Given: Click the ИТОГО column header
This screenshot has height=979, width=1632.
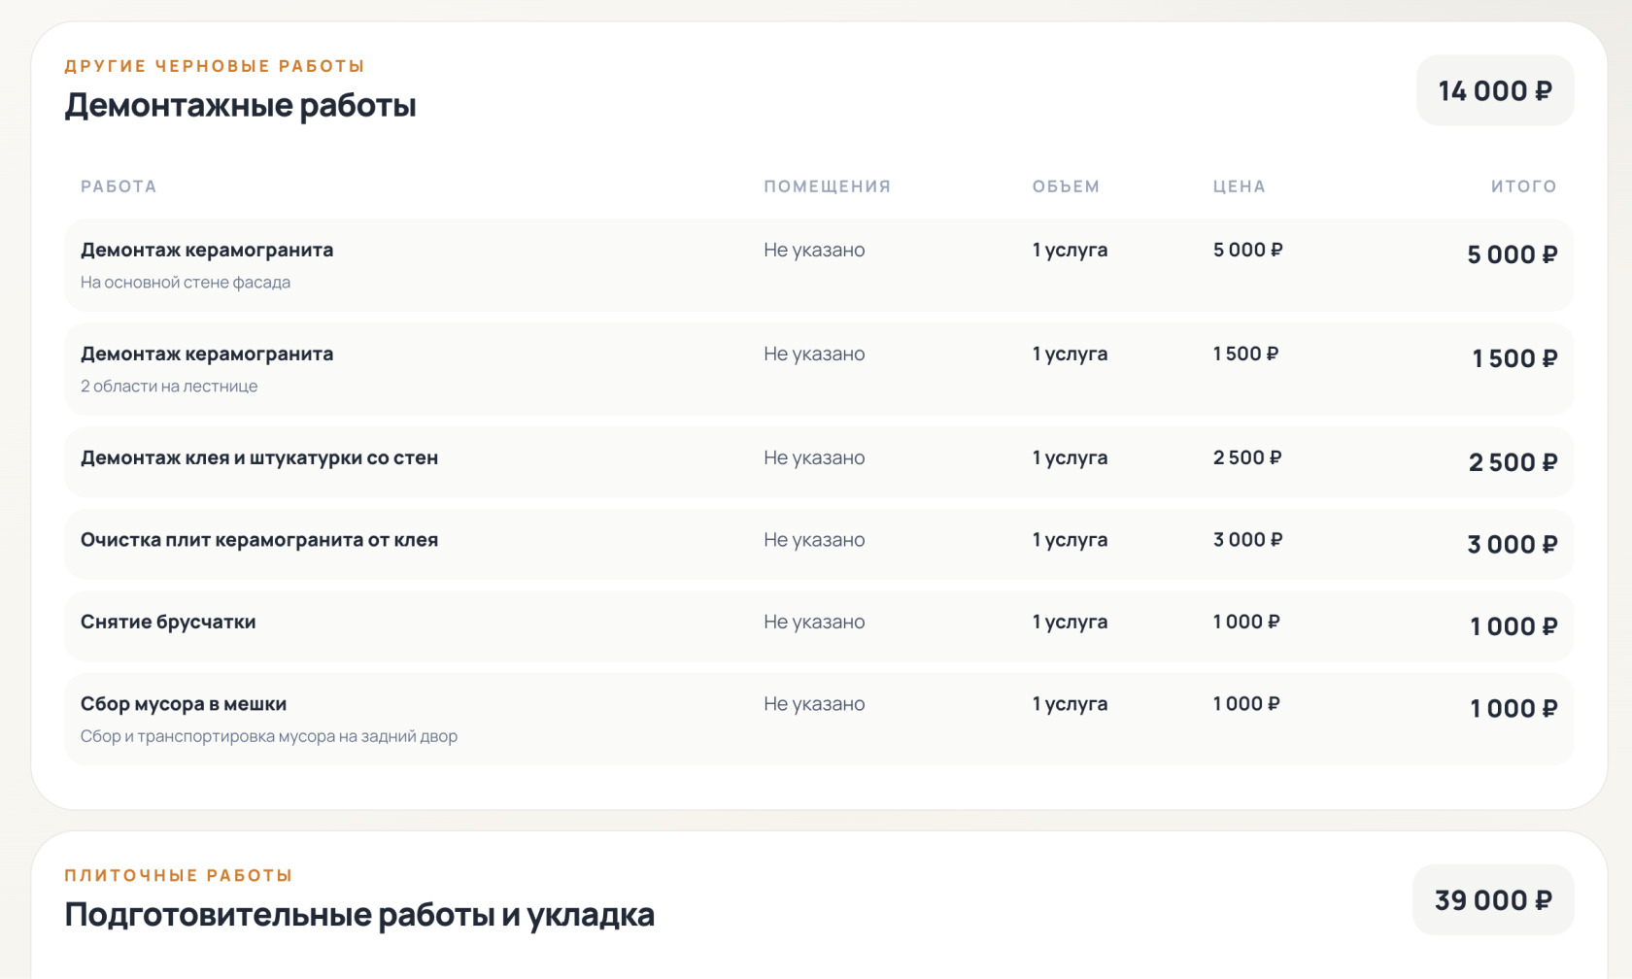Looking at the screenshot, I should tap(1524, 186).
